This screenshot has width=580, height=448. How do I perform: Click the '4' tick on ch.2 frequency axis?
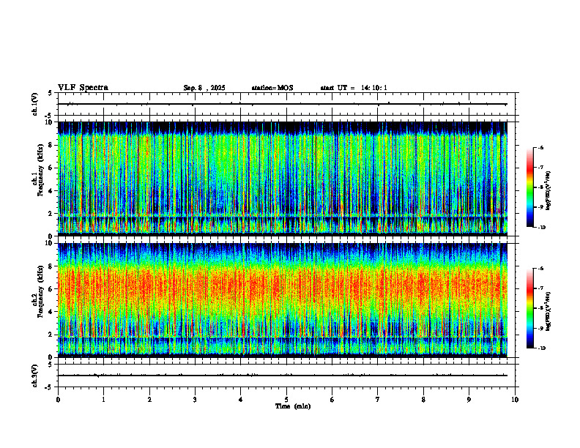[52, 312]
